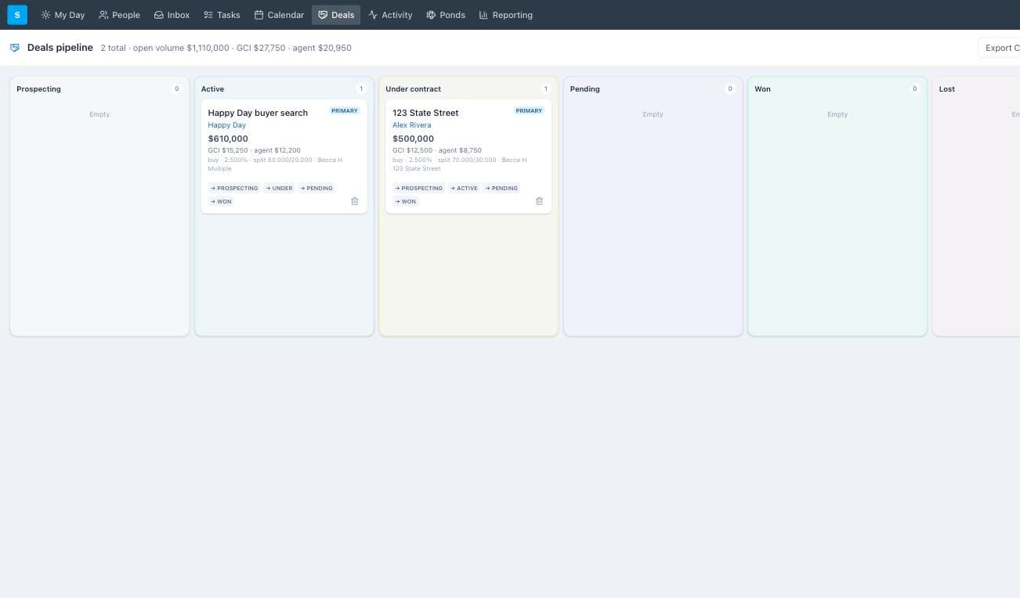
Task: Open the Reporting section
Action: coord(506,15)
